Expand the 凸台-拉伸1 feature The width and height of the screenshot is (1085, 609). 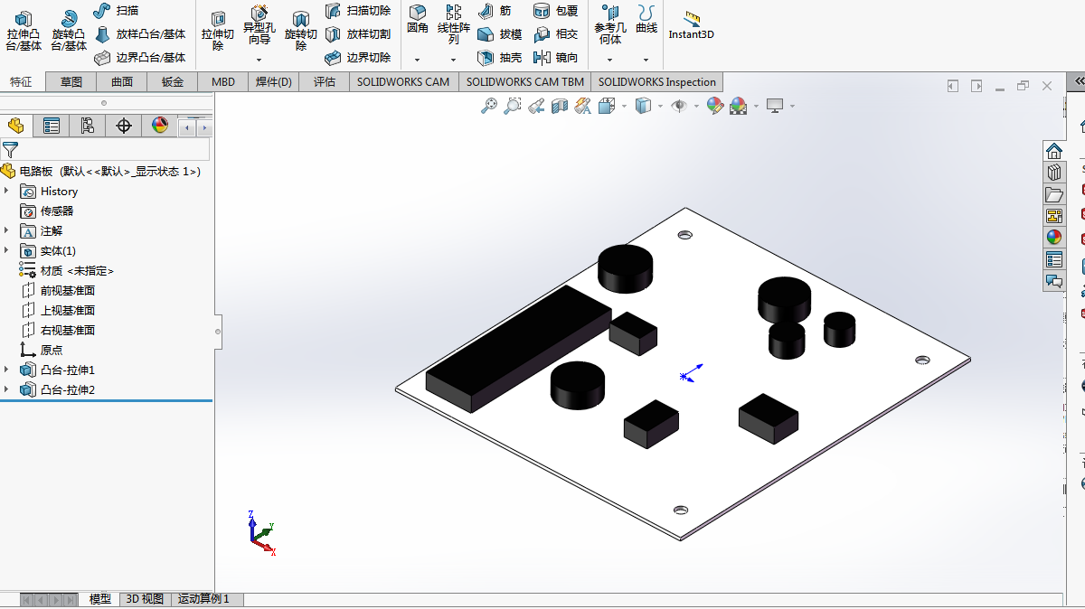point(6,370)
